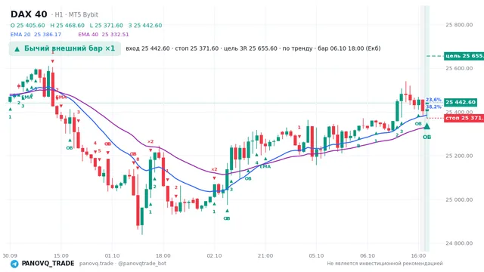Screen dimensions: 484x272
Task: Click the 25 200.00 price axis label
Action: [459, 156]
